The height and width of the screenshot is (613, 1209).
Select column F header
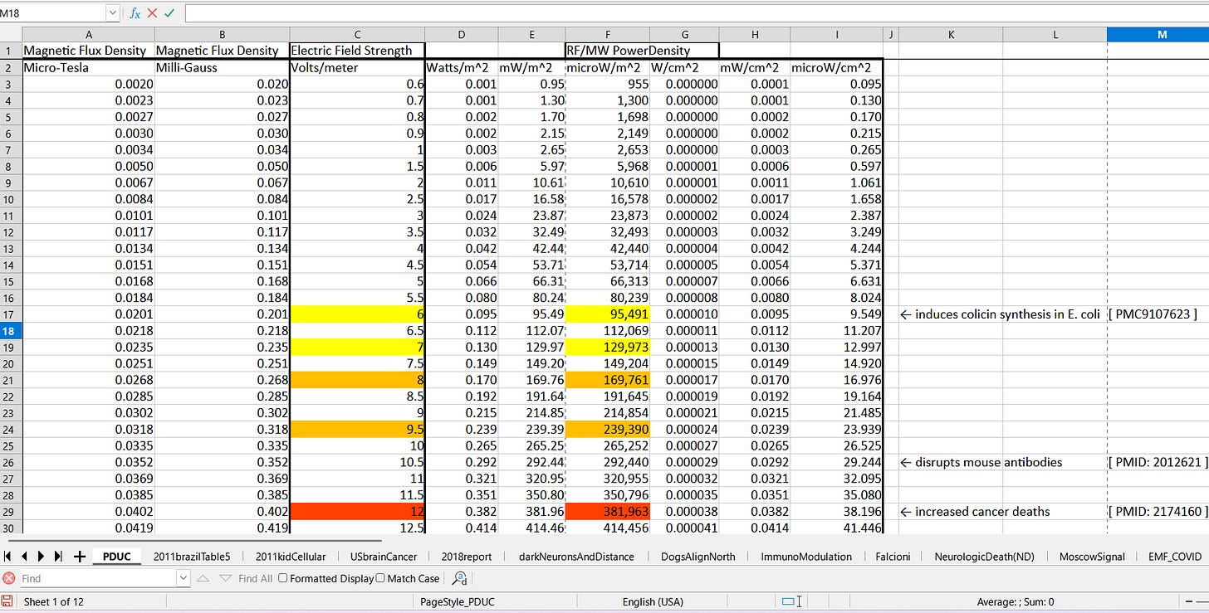(608, 34)
